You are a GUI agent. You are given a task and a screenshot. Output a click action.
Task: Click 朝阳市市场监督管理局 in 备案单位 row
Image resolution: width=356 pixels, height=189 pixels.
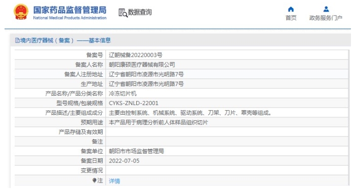(136, 152)
